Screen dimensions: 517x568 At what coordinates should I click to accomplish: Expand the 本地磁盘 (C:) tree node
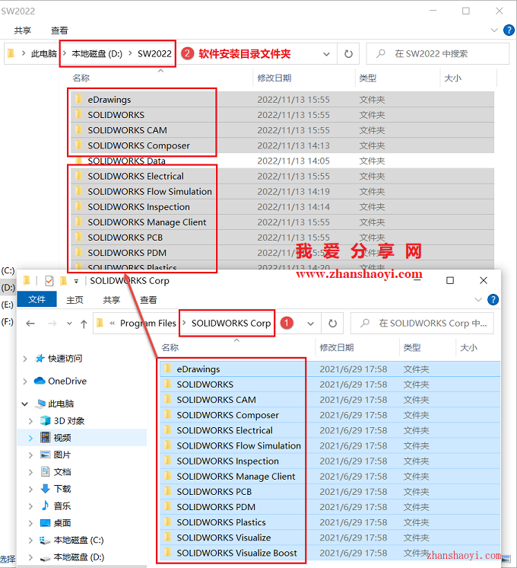coord(30,541)
